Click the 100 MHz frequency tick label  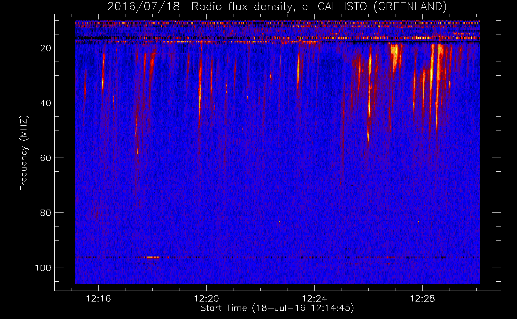point(43,268)
